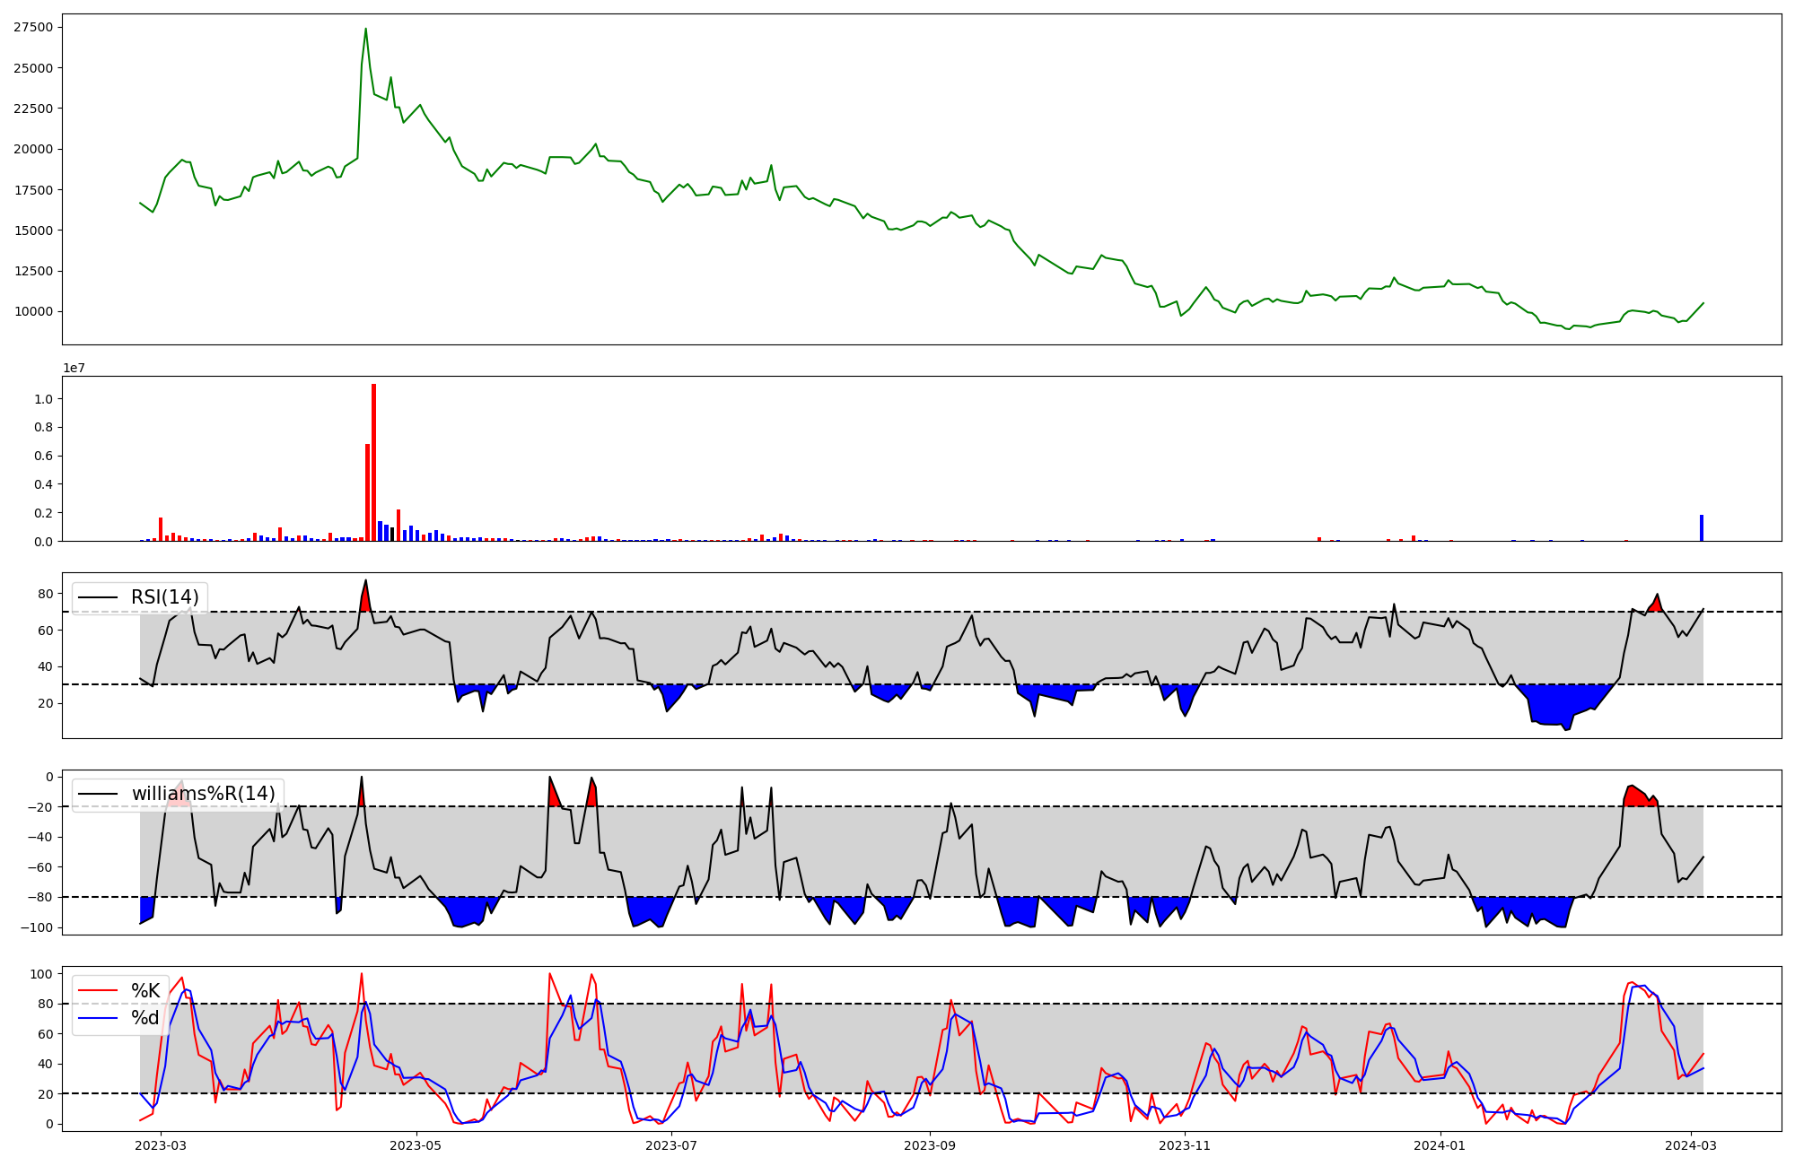Click the 2024-01 x-axis date label
The image size is (1795, 1166).
click(x=1440, y=1145)
